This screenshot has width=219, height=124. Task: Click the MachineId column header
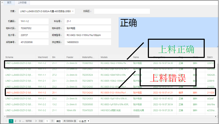43,57
